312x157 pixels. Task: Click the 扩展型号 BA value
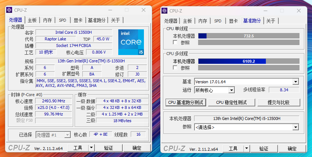tap(92, 74)
